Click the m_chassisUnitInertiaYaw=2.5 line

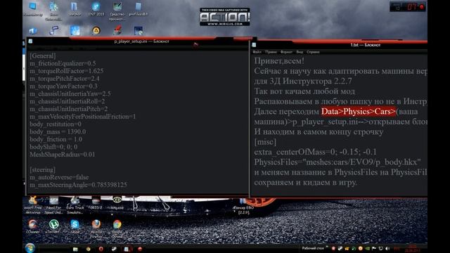point(70,93)
